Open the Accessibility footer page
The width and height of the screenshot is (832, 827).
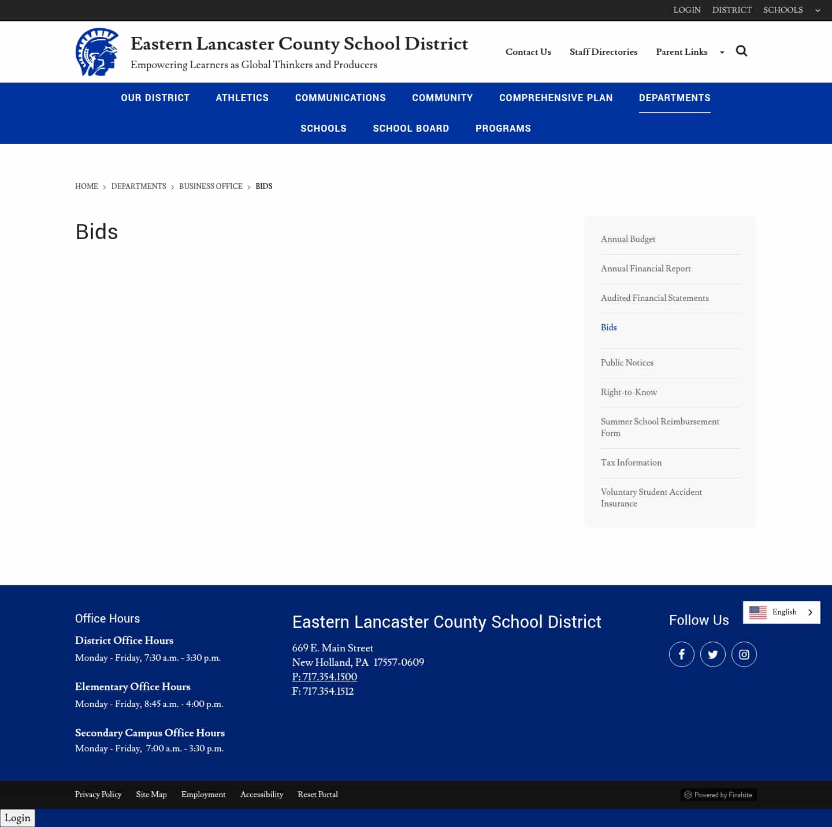[262, 795]
